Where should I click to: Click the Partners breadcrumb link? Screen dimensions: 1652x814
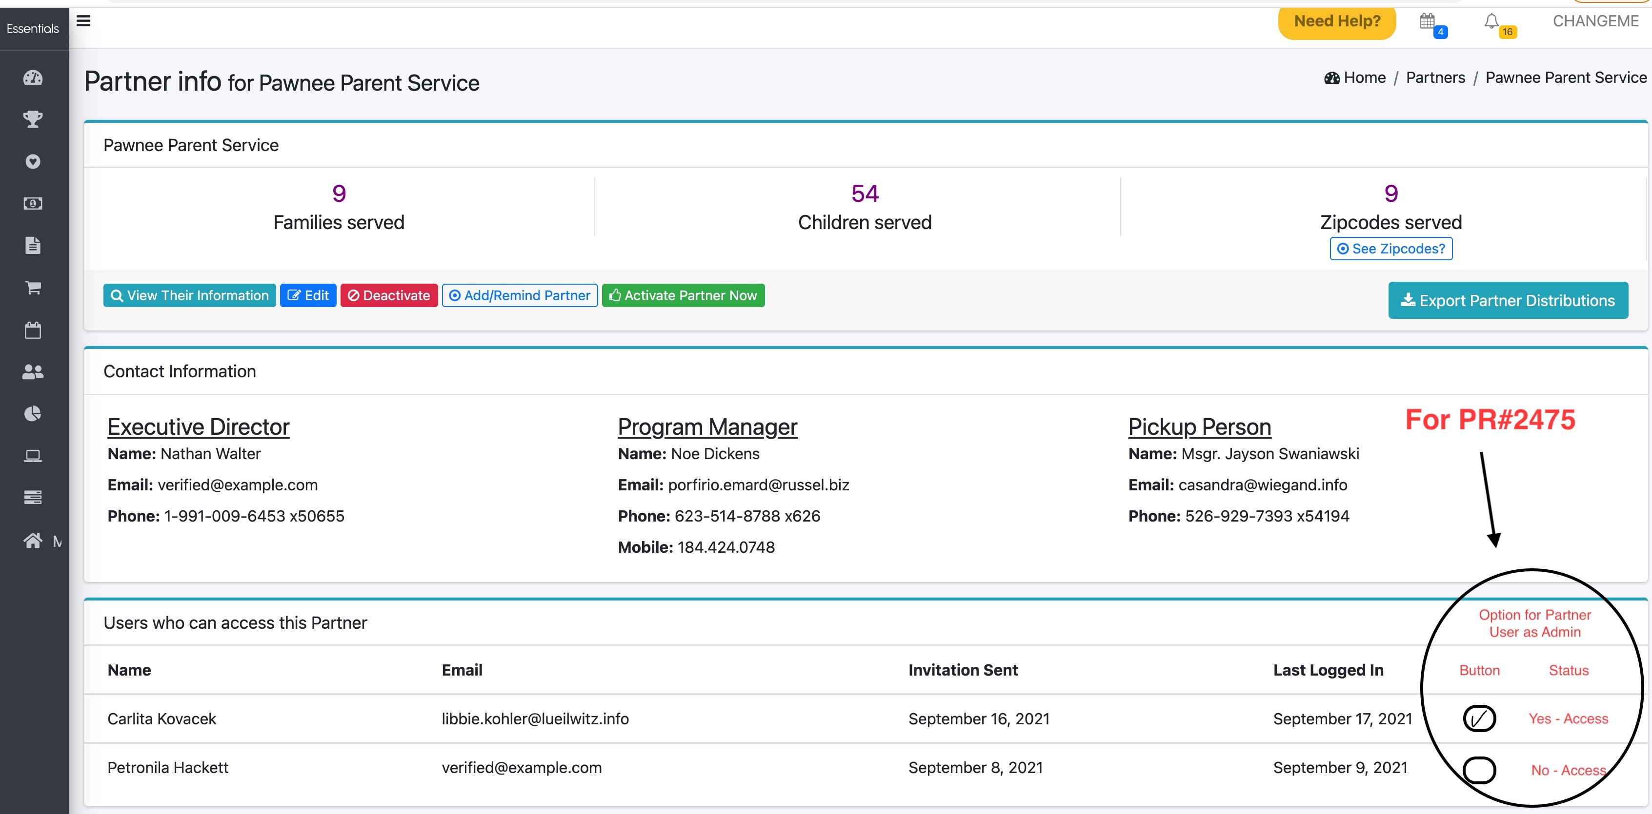click(1435, 78)
